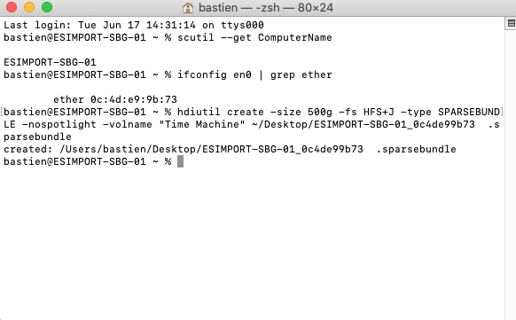Screen dimensions: 516x320
Task: Click the ESIMPORT-SBG-01 output line
Action: tap(50, 62)
